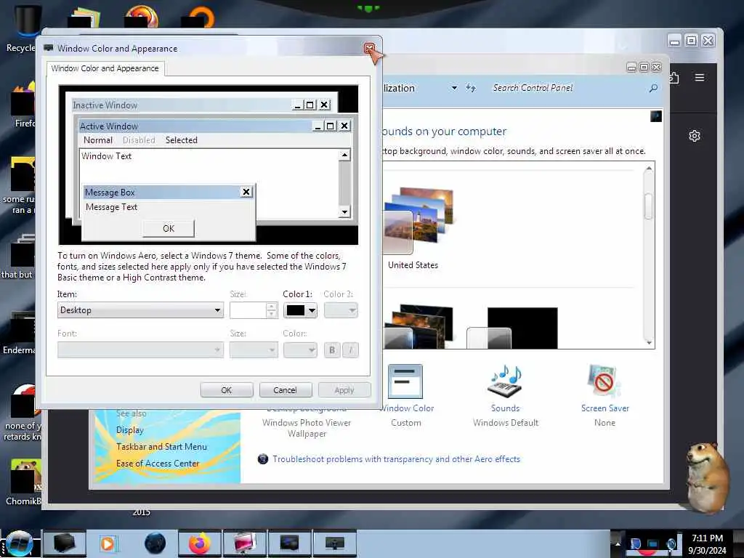Click the disabled Font dropdown

pos(140,349)
